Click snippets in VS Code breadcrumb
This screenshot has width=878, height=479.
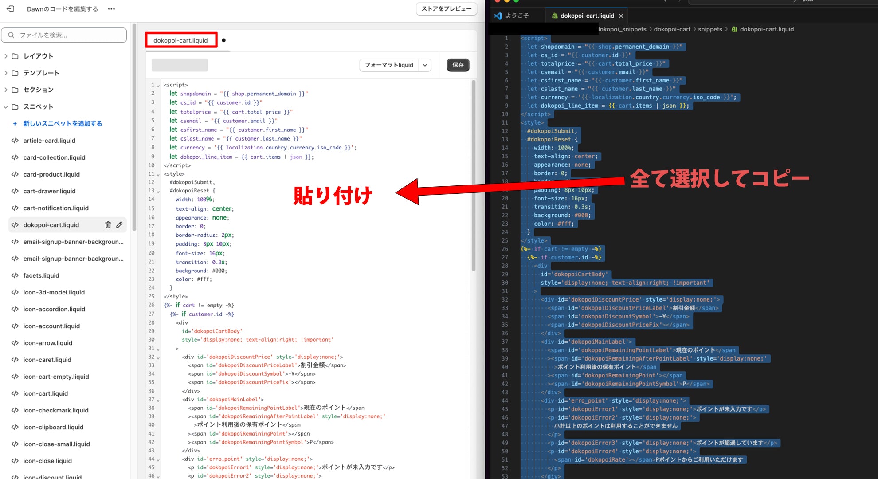pos(710,29)
